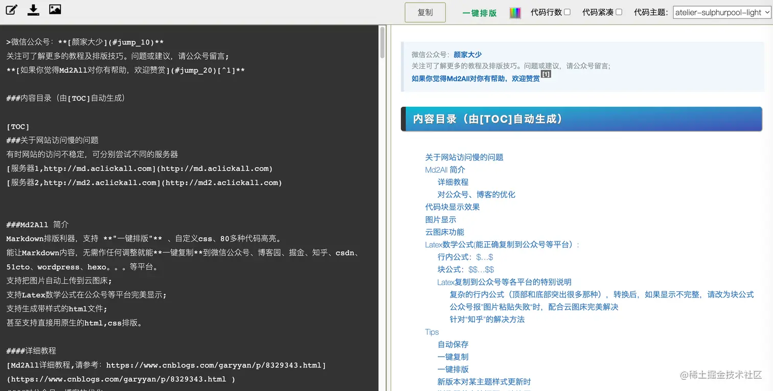The height and width of the screenshot is (391, 773).
Task: Click 代码主题 label text
Action: coord(651,12)
